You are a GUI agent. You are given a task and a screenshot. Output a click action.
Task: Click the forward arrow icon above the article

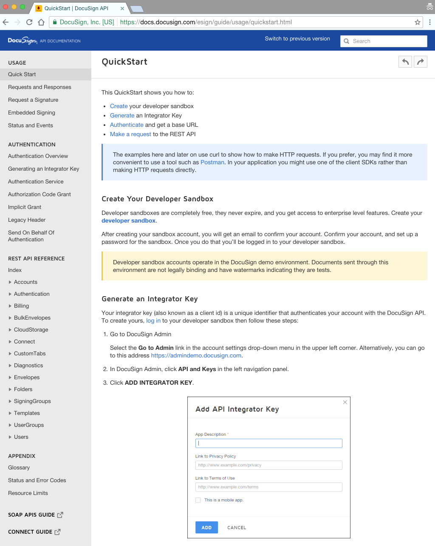420,61
